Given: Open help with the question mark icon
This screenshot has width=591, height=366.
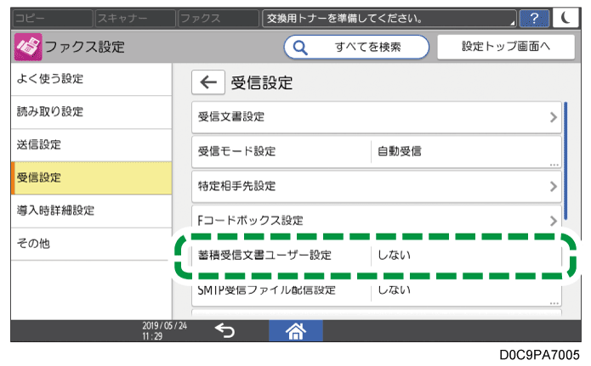Looking at the screenshot, I should 534,18.
